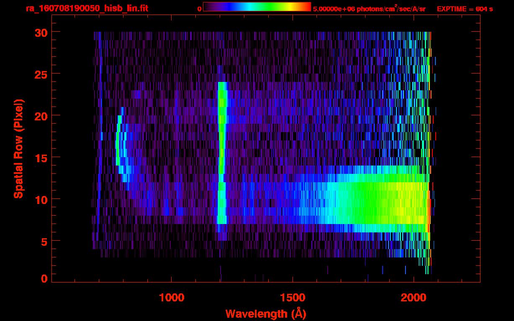Click the rainbow color scale bar
Image resolution: width=514 pixels, height=321 pixels.
[x=257, y=7]
